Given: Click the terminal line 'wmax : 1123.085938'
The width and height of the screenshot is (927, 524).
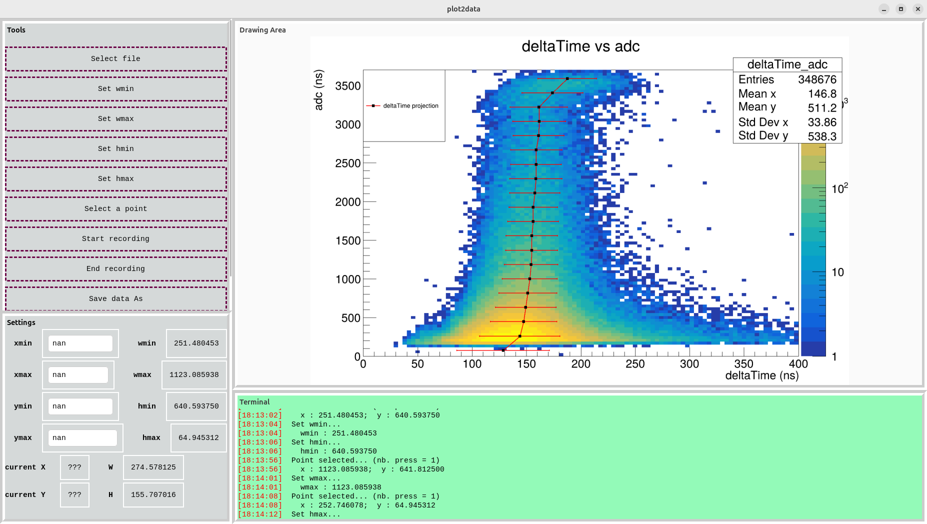Looking at the screenshot, I should pyautogui.click(x=341, y=487).
